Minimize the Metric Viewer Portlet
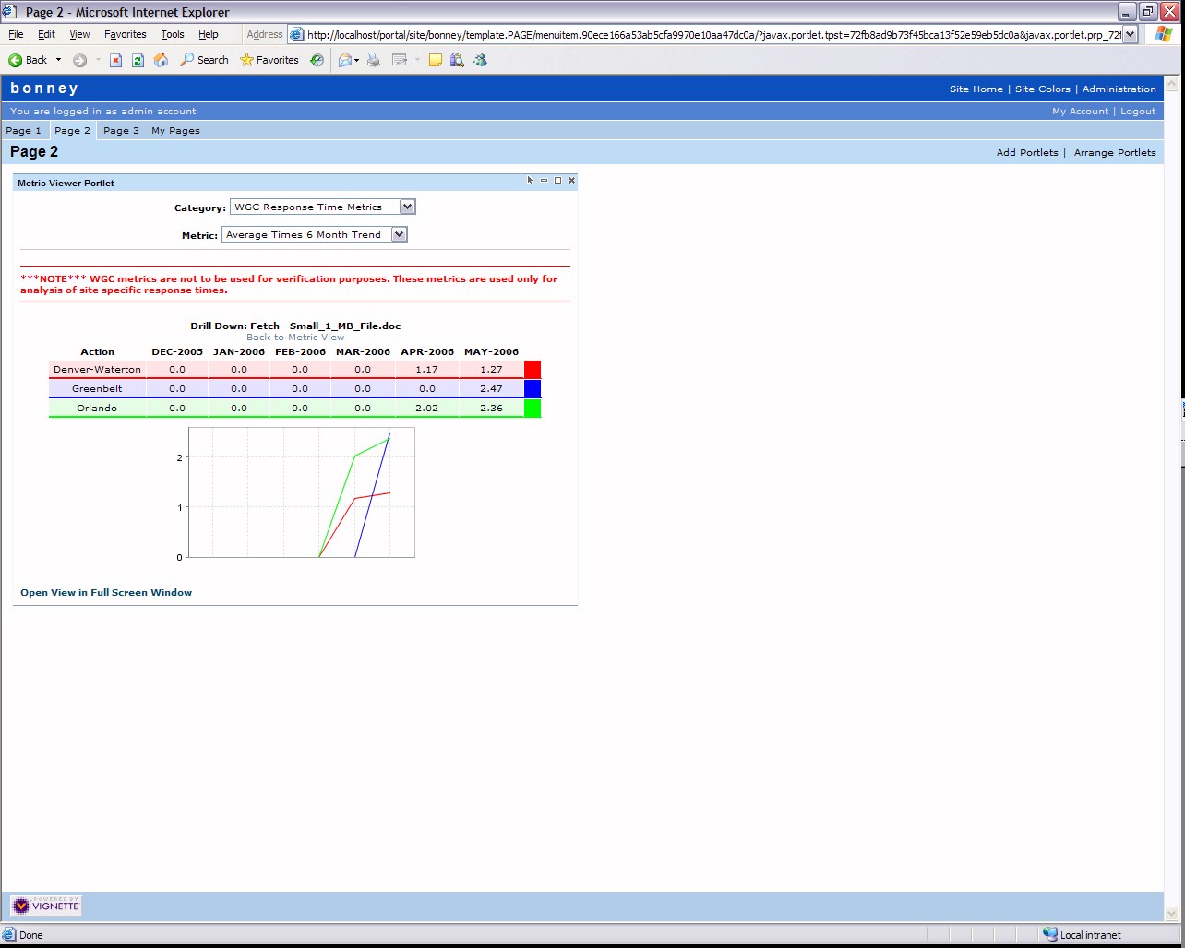The height and width of the screenshot is (948, 1185). coord(544,181)
